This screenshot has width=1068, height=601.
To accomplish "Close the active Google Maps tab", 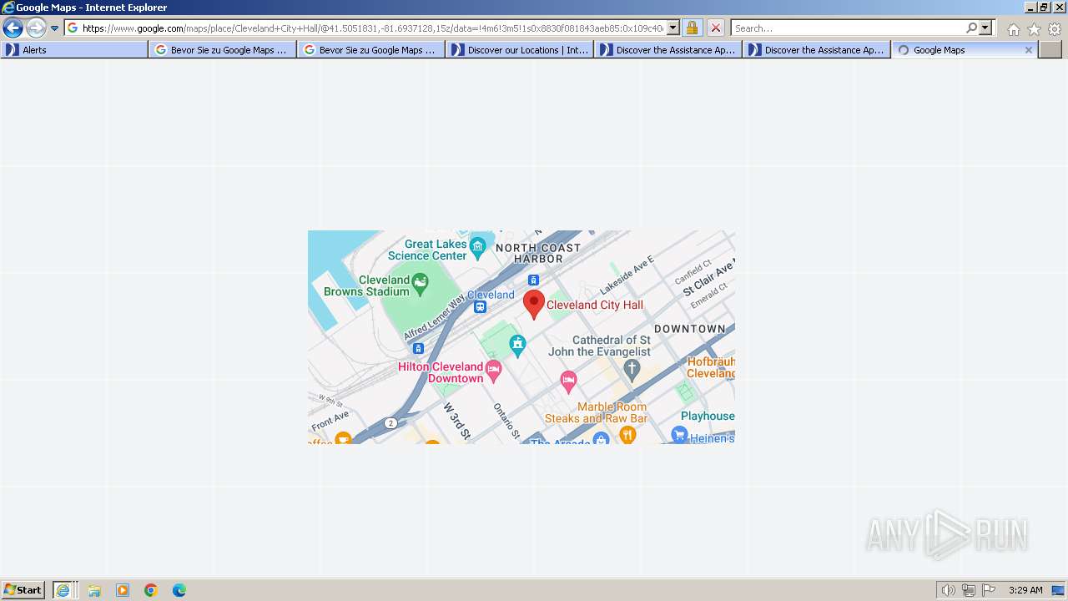I will [1029, 50].
